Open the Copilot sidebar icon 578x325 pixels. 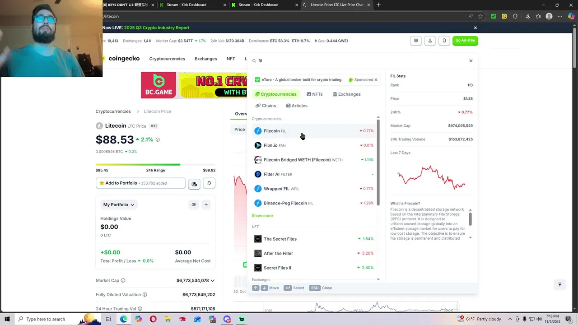pyautogui.click(x=571, y=16)
